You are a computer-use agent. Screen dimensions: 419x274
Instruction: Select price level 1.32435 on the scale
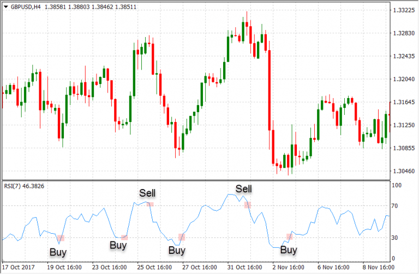404,56
